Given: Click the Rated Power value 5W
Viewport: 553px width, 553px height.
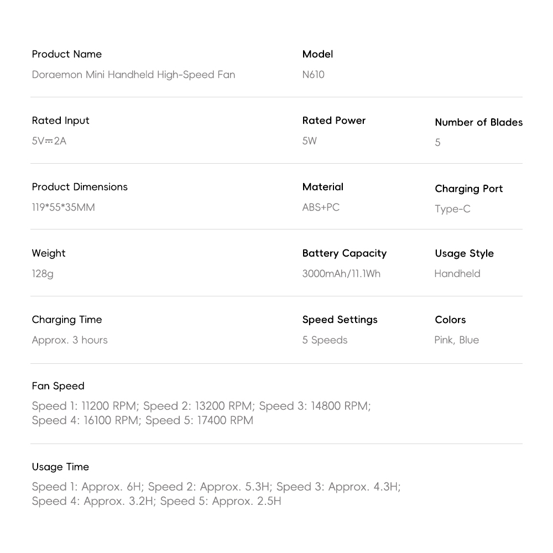Looking at the screenshot, I should 310,141.
